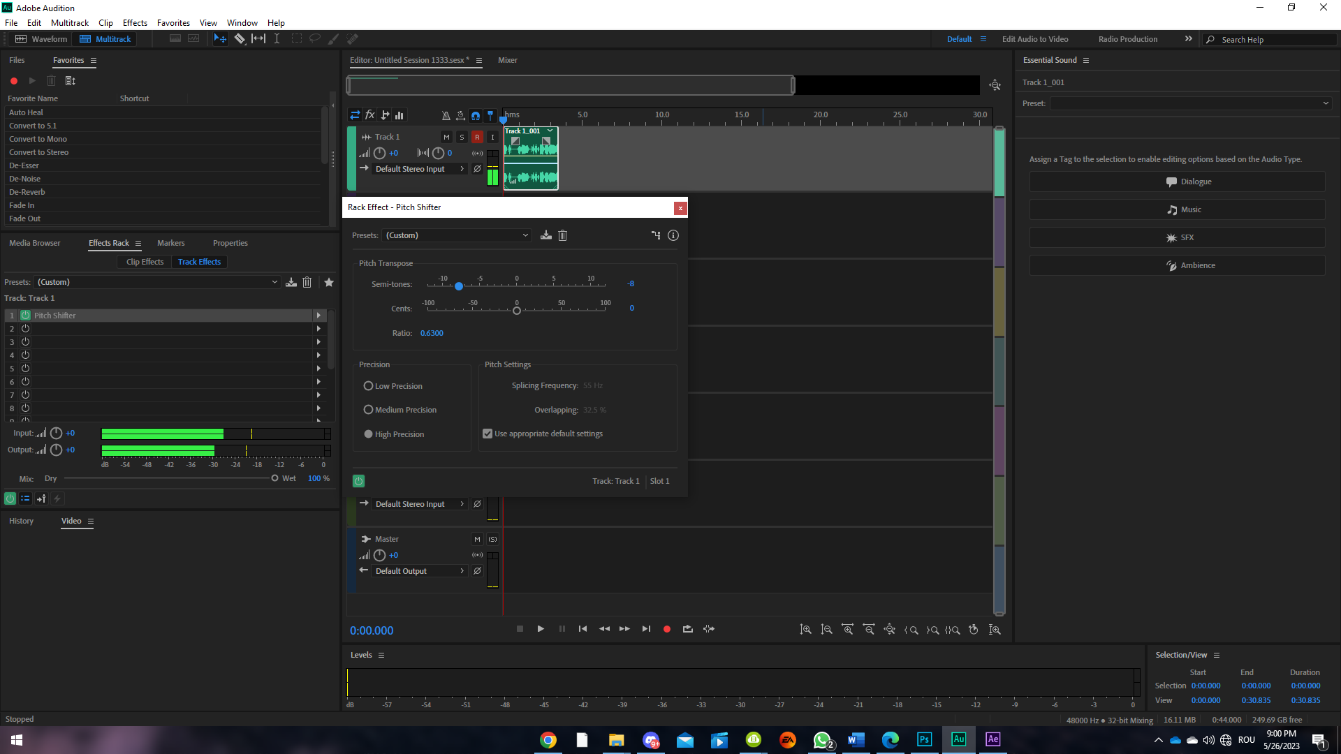Open Google Chrome from taskbar
1341x754 pixels.
548,739
